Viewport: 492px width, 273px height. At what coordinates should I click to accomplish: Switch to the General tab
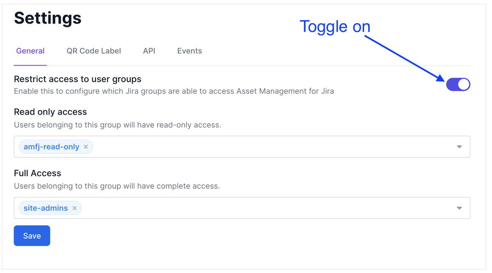tap(30, 51)
